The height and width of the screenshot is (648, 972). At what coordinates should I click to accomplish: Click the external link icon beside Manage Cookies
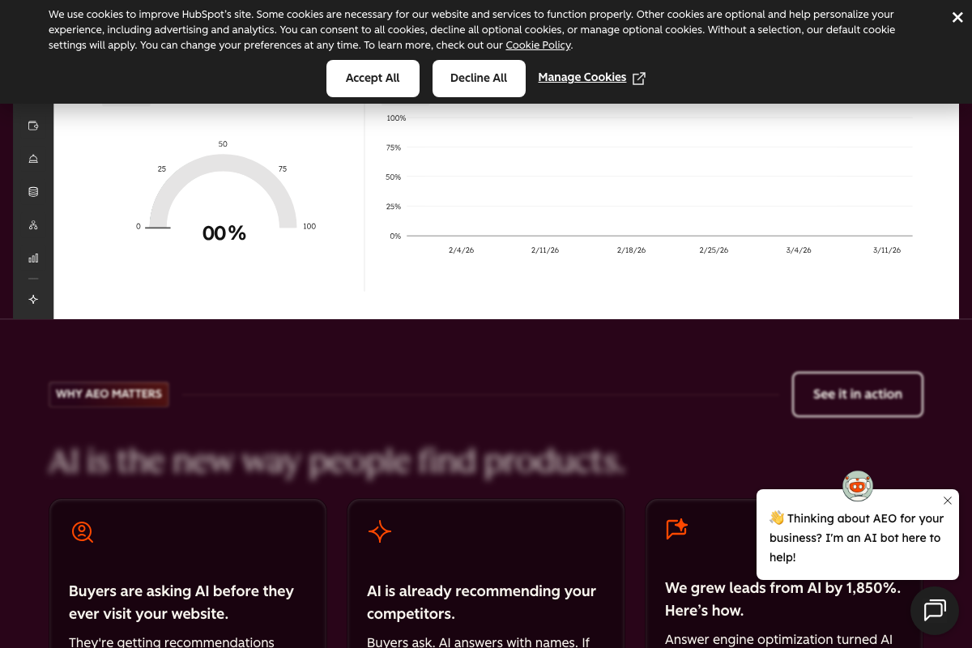(x=638, y=78)
